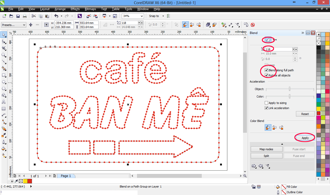This screenshot has width=330, height=195.
Task: Click the Apply button in Blend docker
Action: click(305, 138)
